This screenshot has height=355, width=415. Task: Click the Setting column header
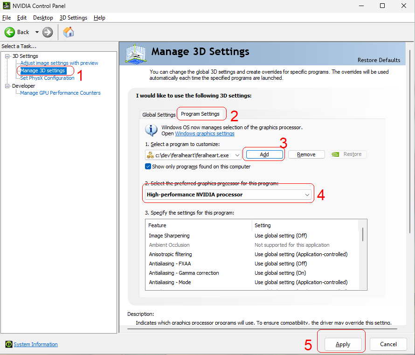tap(305, 225)
